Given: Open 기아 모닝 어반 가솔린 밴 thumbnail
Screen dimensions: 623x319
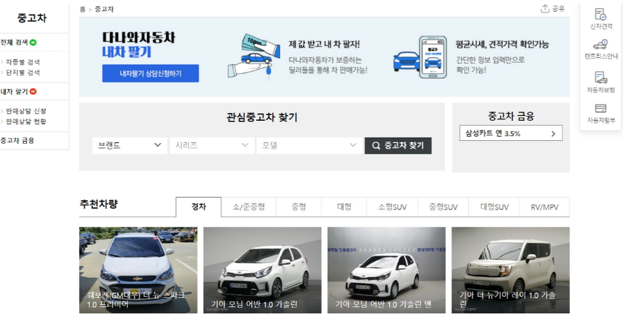Looking at the screenshot, I should click(386, 270).
